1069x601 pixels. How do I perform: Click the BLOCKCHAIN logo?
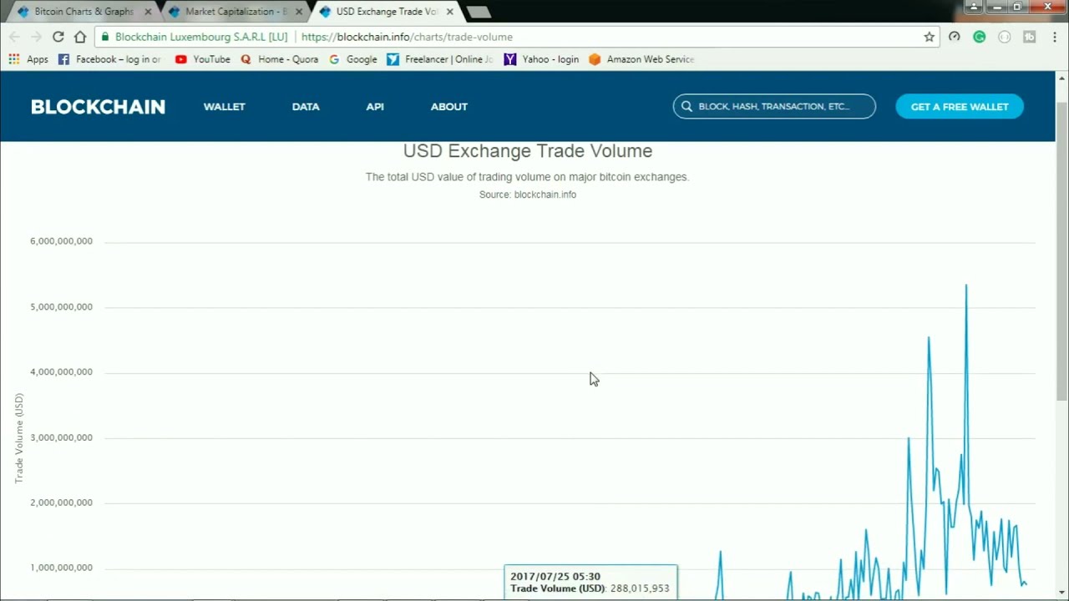click(98, 107)
